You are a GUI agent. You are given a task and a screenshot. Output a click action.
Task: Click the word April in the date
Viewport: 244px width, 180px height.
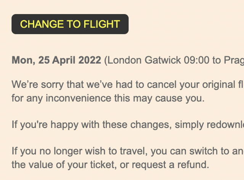(64, 60)
